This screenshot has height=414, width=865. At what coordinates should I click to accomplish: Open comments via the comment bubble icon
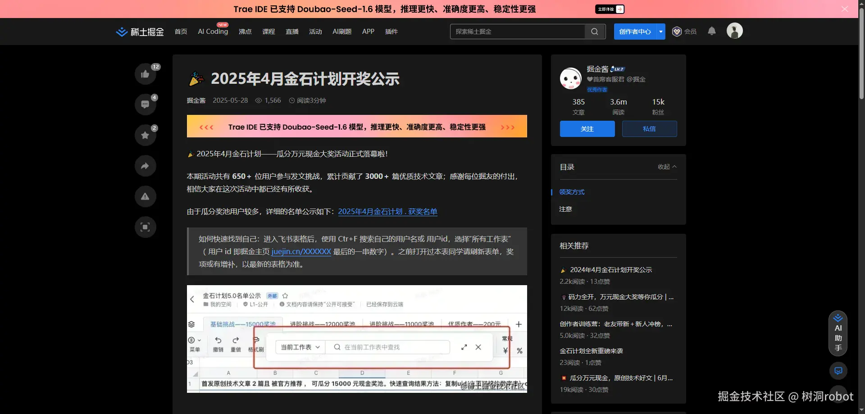145,104
